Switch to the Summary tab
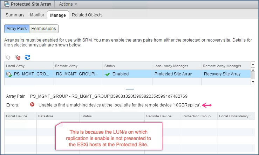259x155 pixels. pos(15,15)
